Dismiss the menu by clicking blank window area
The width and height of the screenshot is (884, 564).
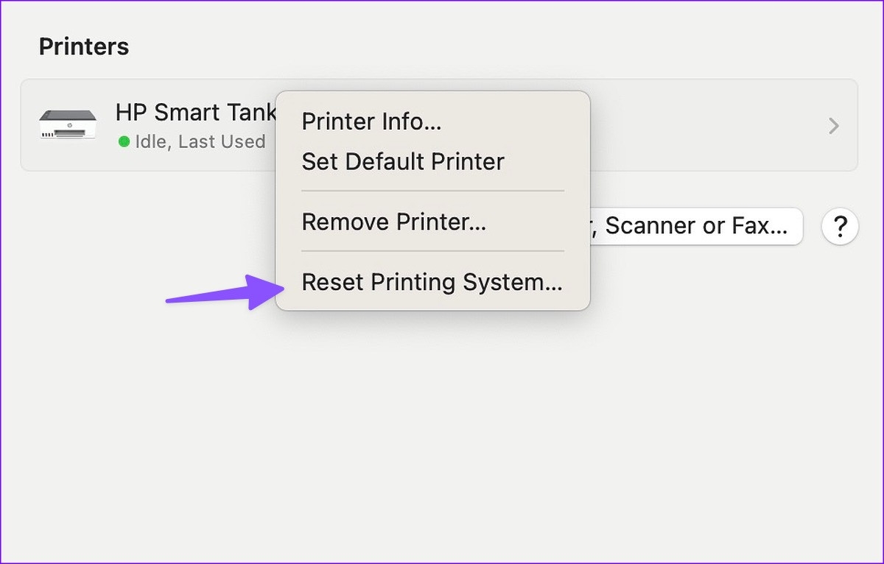pyautogui.click(x=442, y=442)
